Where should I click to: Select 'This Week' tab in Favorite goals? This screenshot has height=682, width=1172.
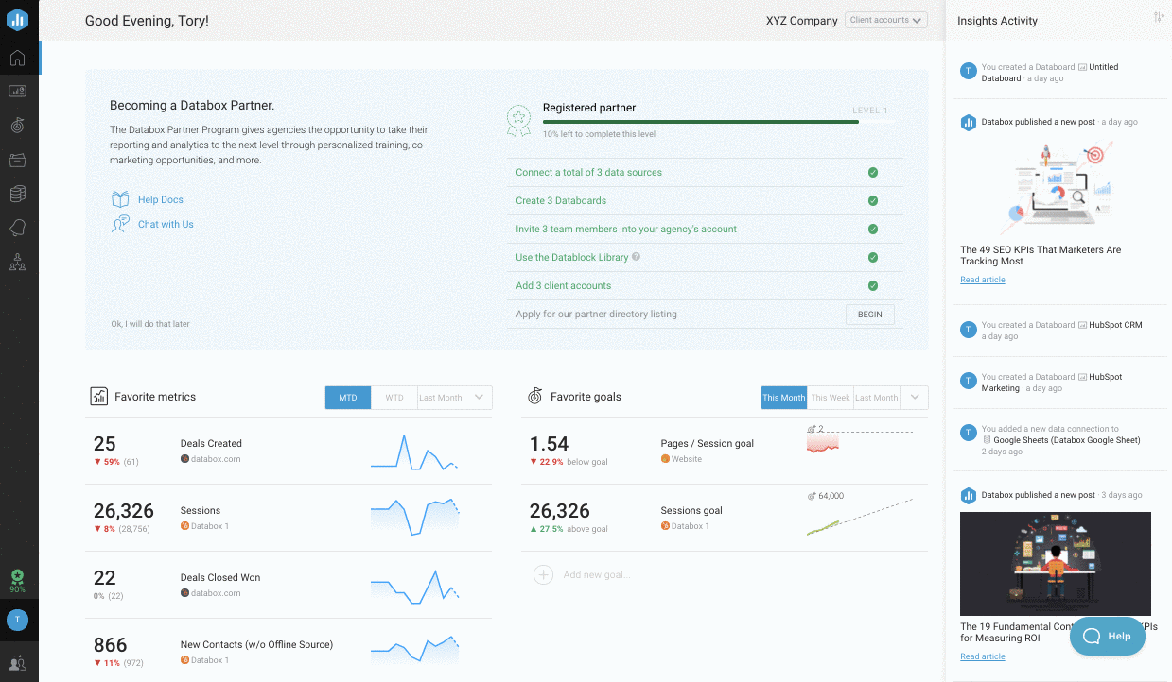(831, 398)
